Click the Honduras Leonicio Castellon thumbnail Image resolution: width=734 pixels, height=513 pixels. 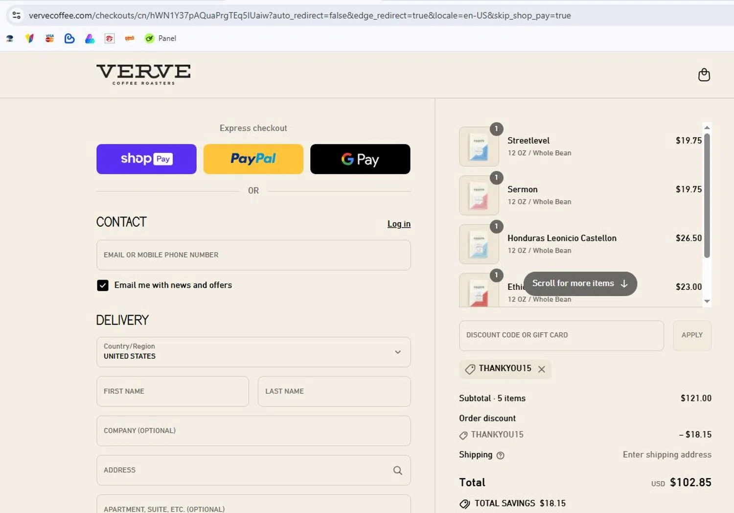(x=479, y=244)
